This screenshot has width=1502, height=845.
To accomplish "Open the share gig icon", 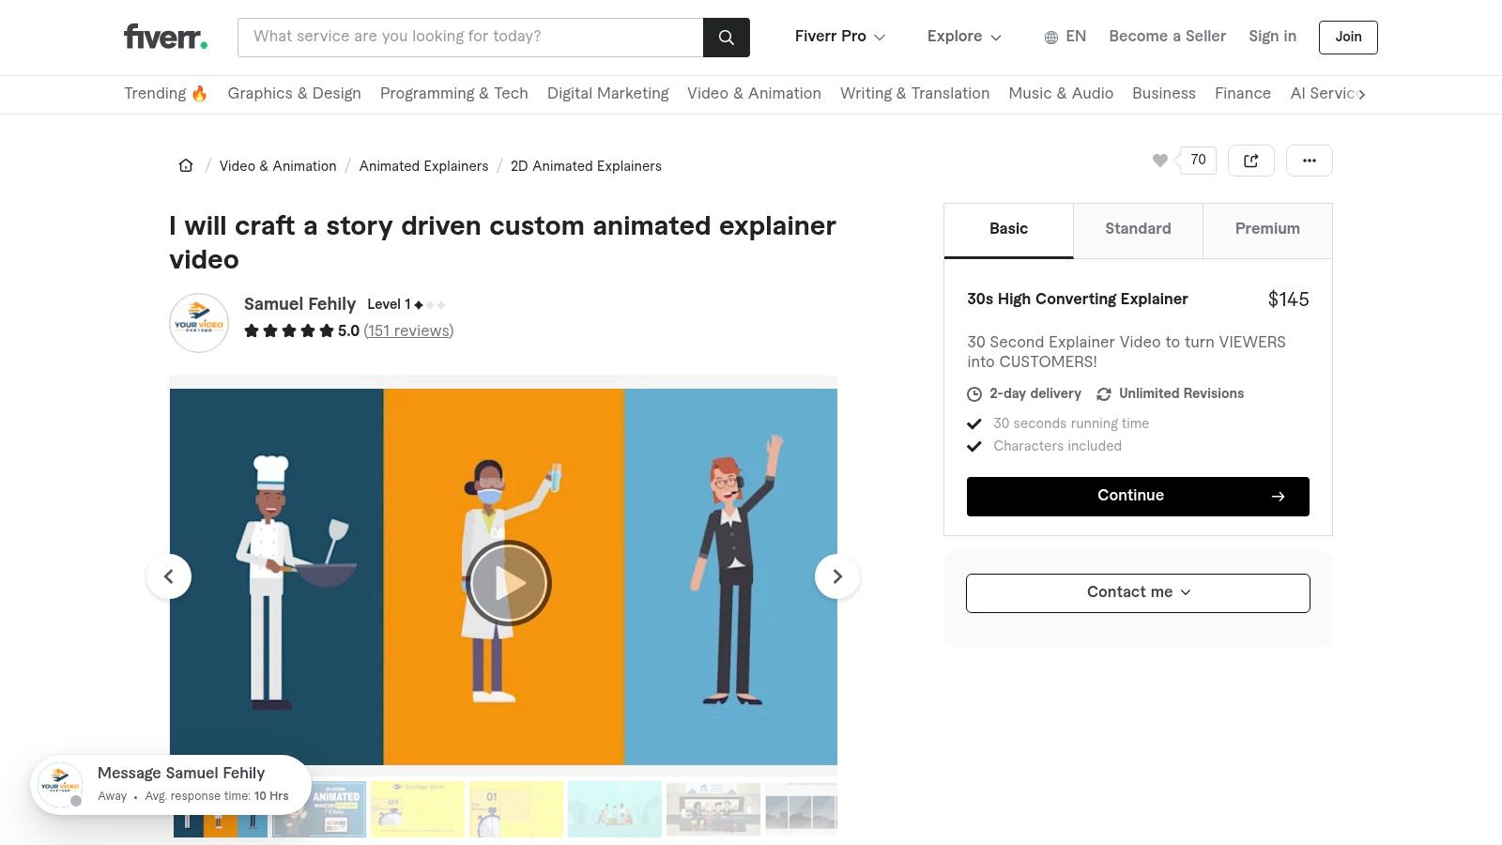I will pyautogui.click(x=1250, y=160).
